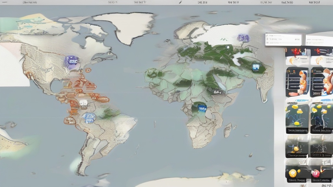Open the first menu item in the top bar
This screenshot has height=187, width=333.
[x=30, y=2]
